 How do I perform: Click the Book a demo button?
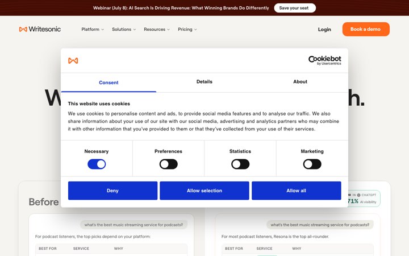(x=366, y=29)
